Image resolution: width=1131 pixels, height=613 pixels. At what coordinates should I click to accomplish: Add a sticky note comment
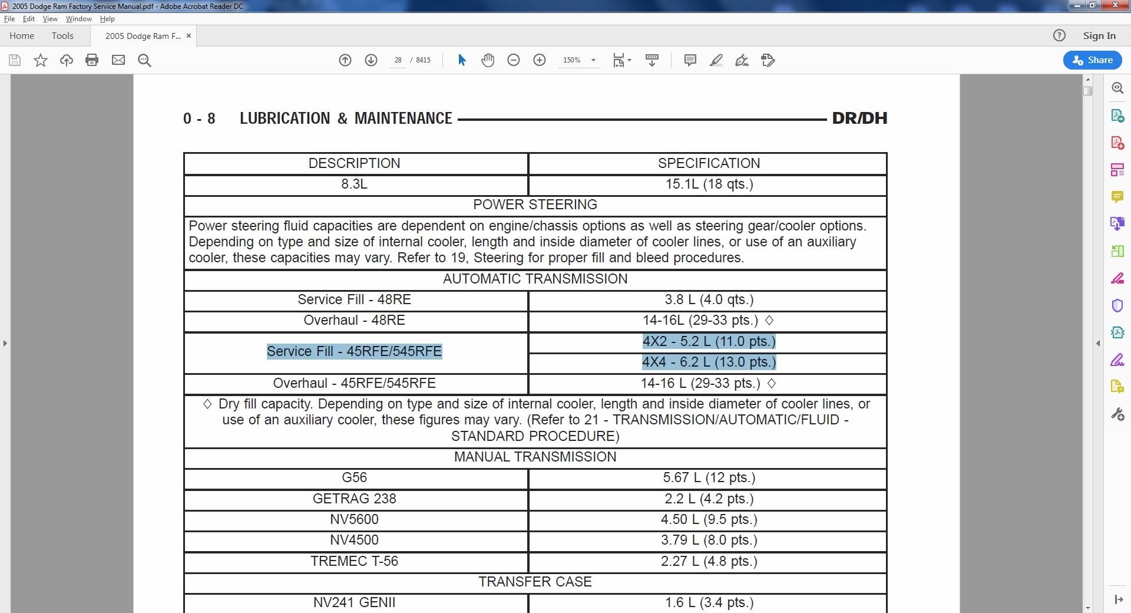coord(690,60)
